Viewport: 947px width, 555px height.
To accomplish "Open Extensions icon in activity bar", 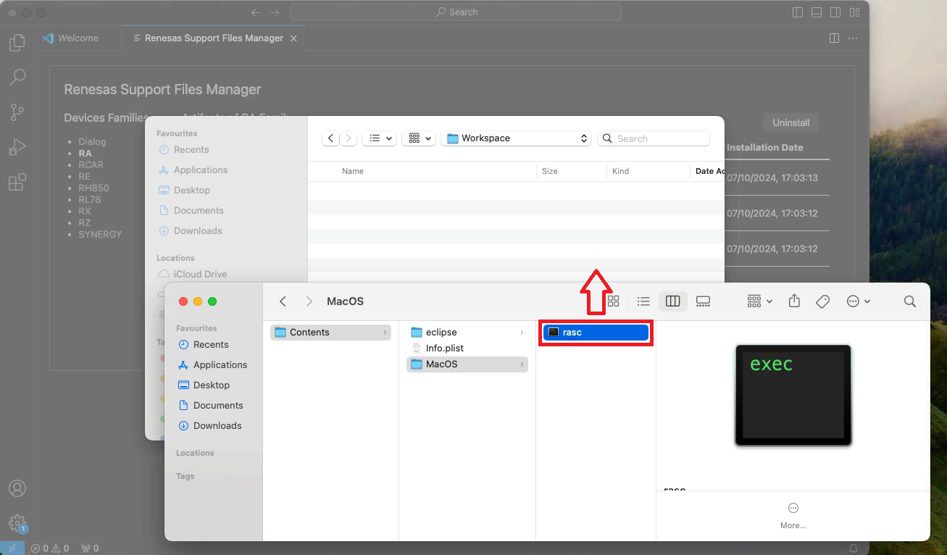I will point(17,182).
